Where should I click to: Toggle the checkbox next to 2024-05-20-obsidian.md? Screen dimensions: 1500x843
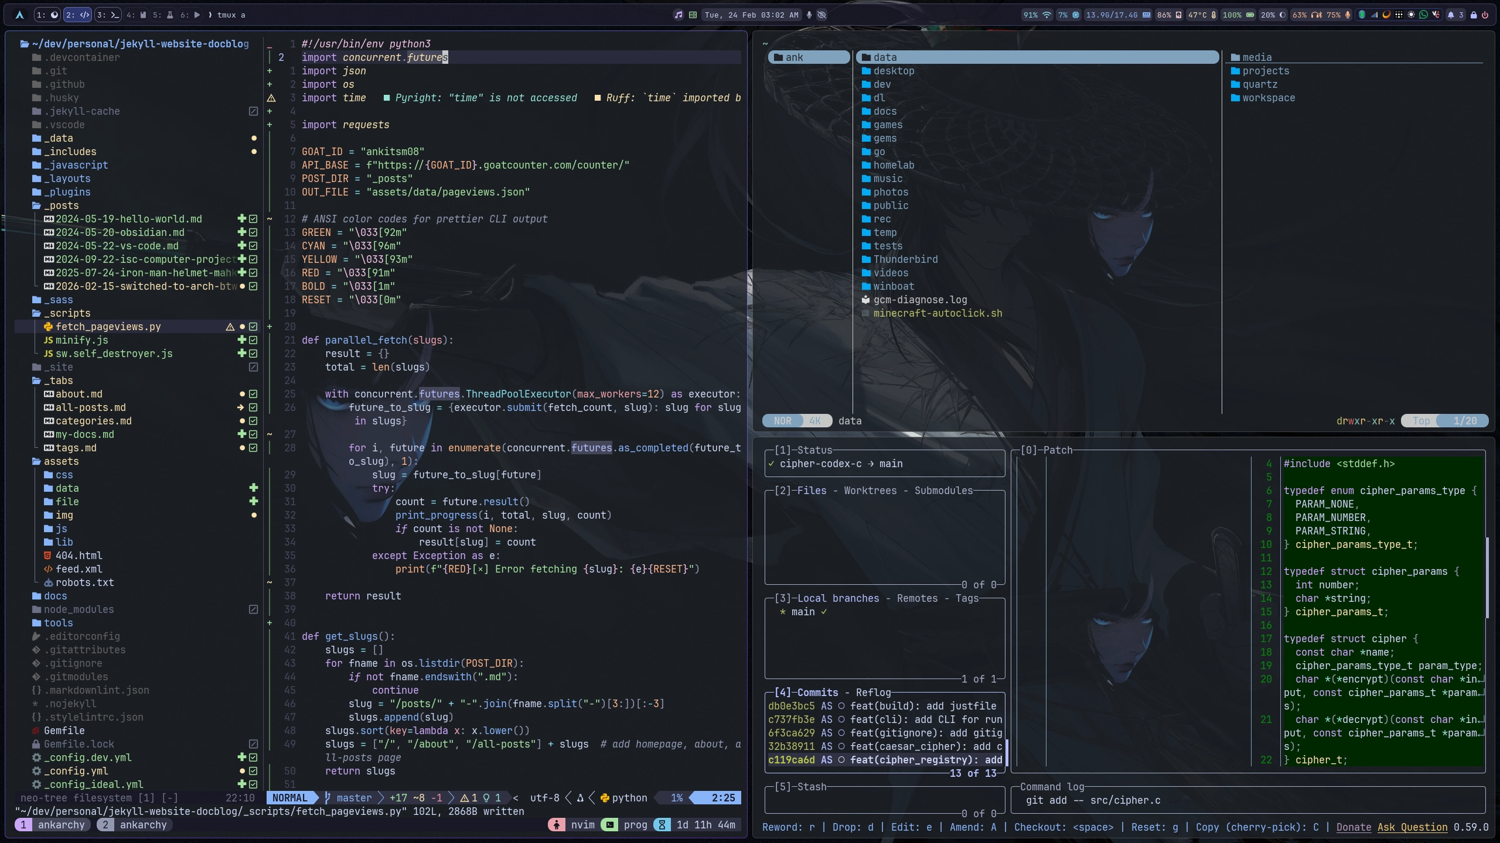coord(253,232)
